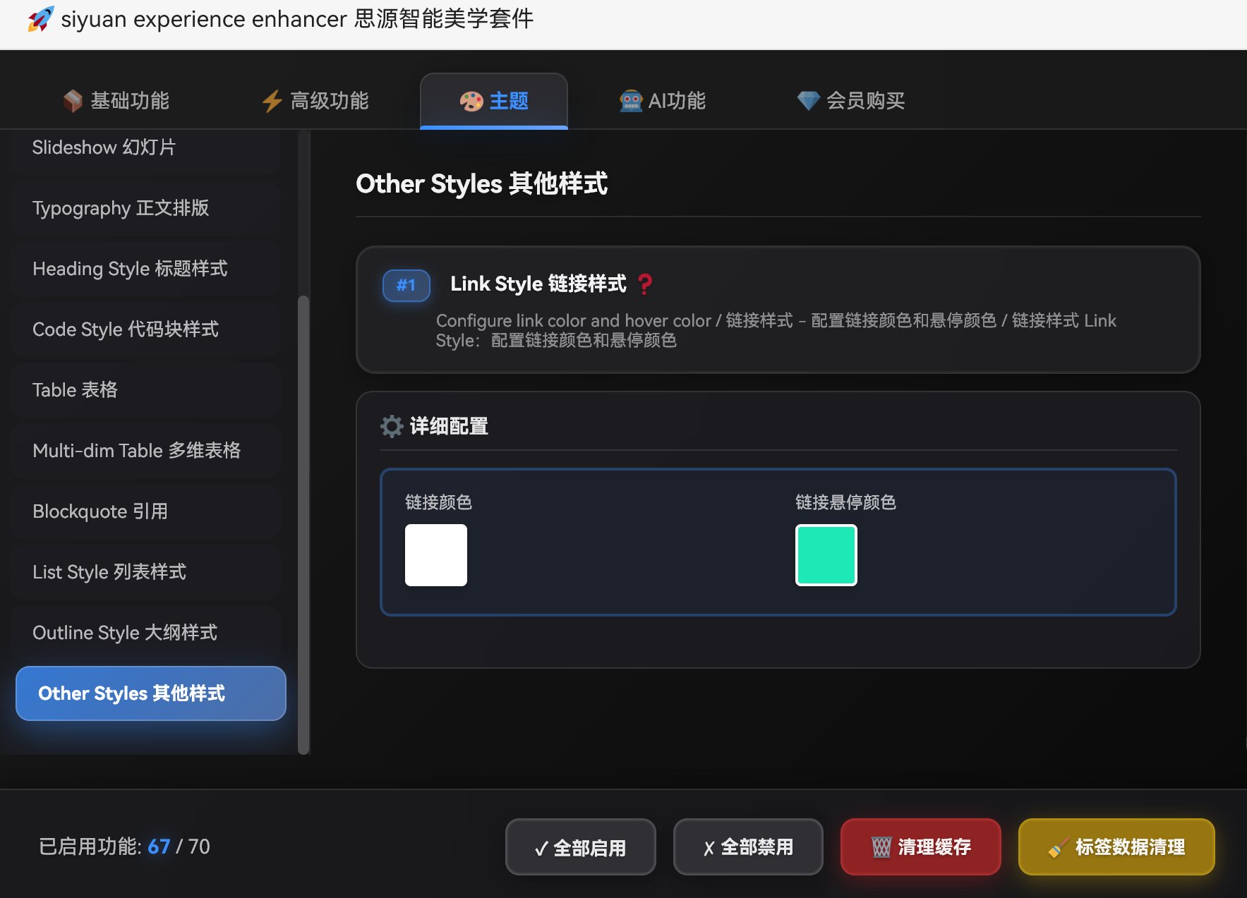Open the teal 链接悬停颜色 color swatch

click(x=826, y=555)
